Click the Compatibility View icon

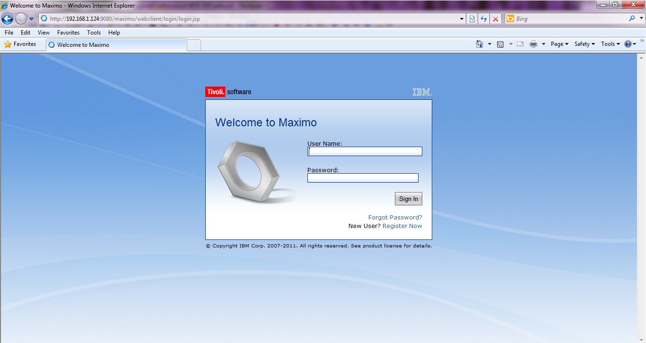[472, 18]
